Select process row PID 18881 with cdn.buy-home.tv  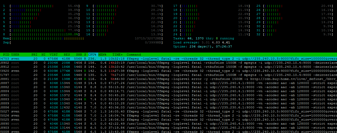pyautogui.click(x=168, y=79)
